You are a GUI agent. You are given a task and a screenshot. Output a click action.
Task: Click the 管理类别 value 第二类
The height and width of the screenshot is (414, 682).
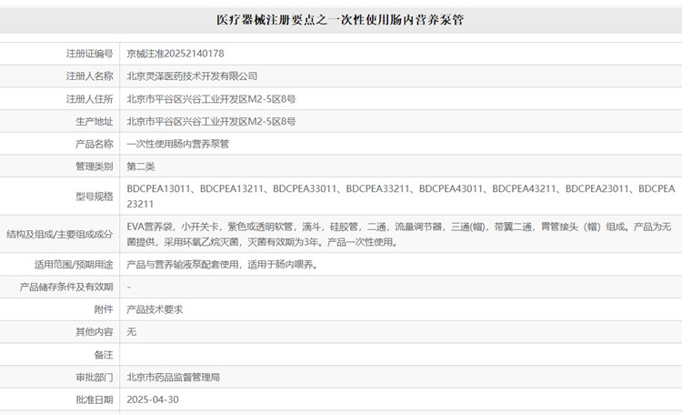[141, 167]
